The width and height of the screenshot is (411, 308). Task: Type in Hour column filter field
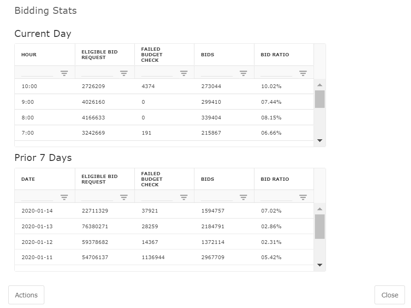coord(37,73)
